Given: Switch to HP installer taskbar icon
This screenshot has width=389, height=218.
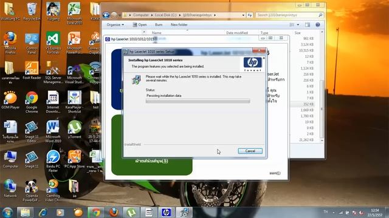Looking at the screenshot, I should 166,213.
